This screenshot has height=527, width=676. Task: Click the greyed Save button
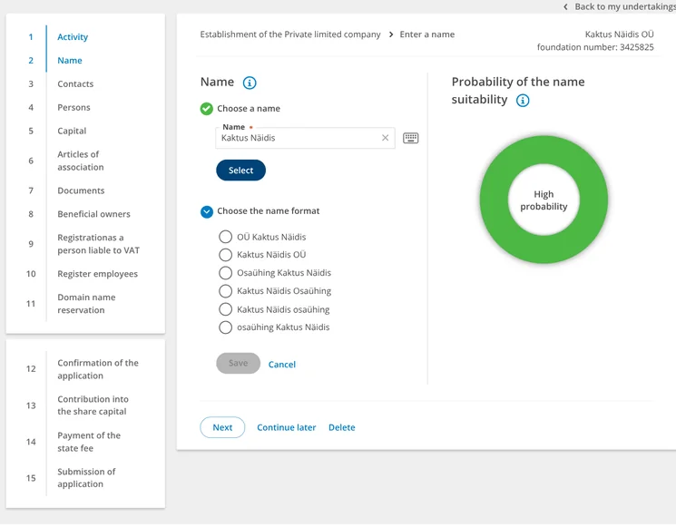point(238,363)
